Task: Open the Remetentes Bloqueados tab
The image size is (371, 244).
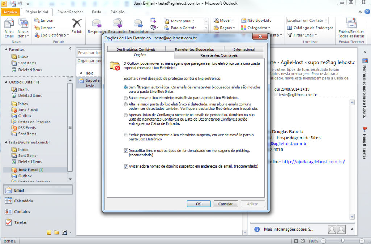Action: [x=195, y=49]
